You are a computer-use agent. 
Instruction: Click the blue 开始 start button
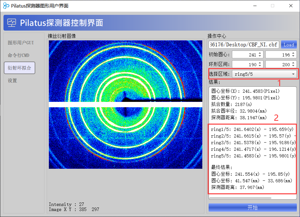[252, 208]
